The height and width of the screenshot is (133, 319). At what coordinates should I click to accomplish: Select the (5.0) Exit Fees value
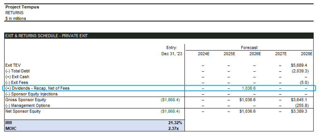click(304, 82)
